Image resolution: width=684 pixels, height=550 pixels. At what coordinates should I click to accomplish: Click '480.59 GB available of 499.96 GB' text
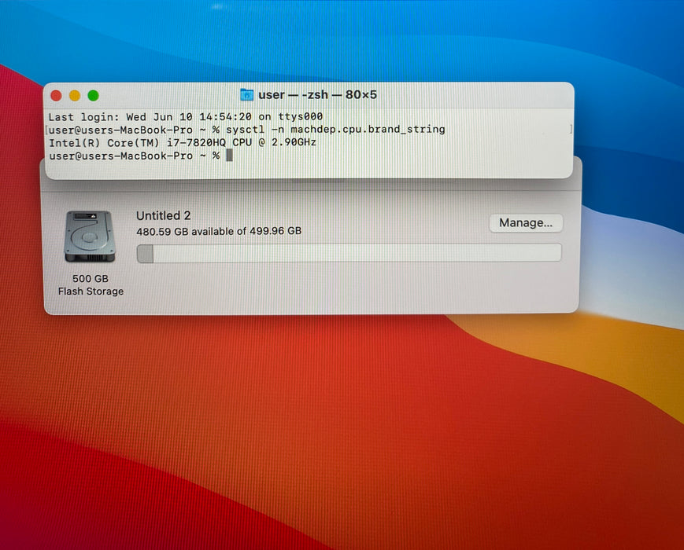click(219, 231)
